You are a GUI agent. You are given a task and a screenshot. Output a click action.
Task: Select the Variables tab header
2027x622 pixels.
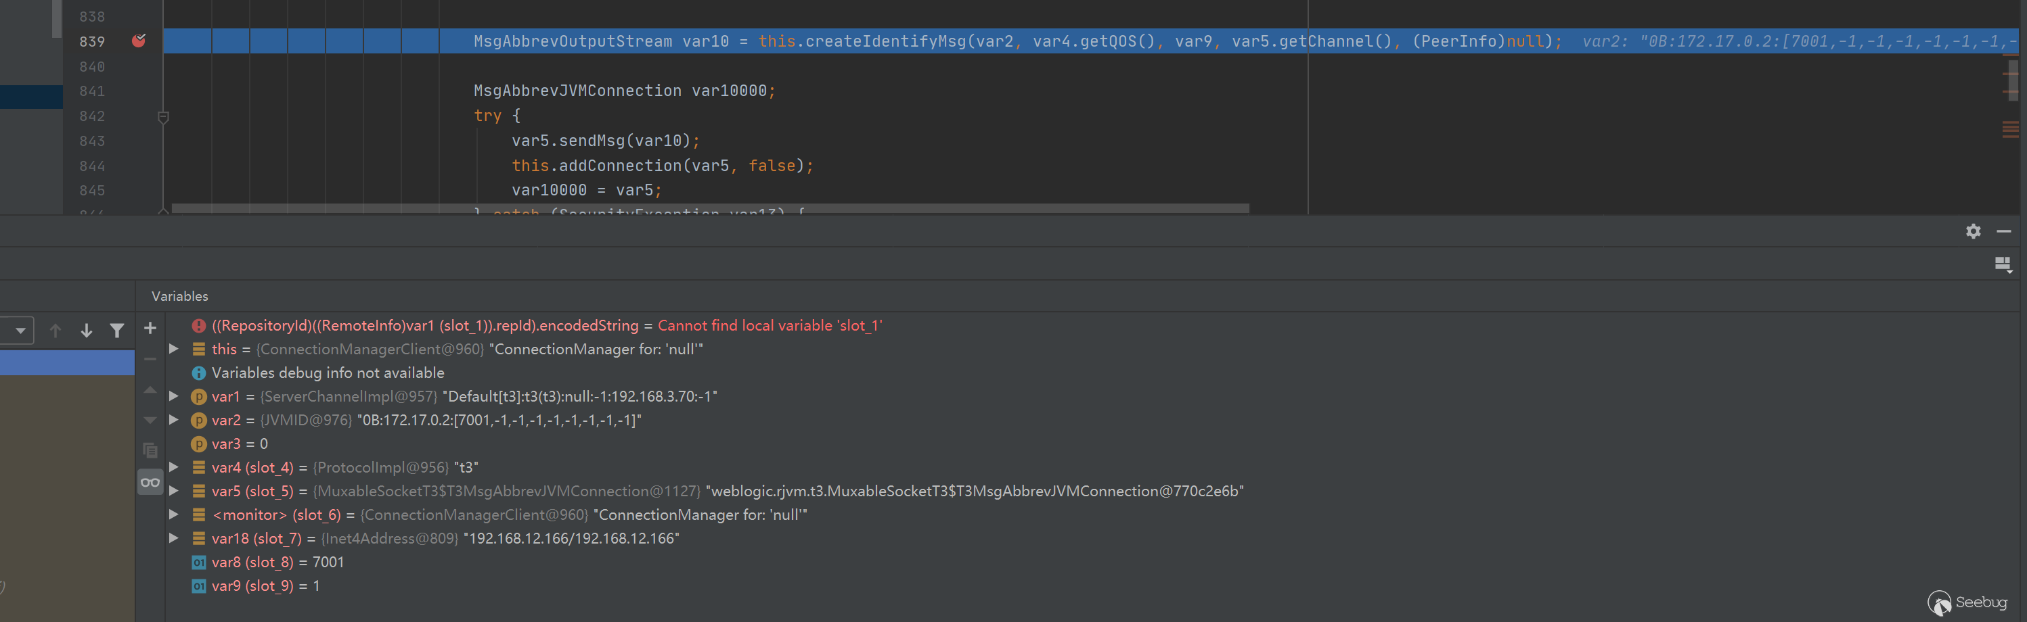(179, 296)
